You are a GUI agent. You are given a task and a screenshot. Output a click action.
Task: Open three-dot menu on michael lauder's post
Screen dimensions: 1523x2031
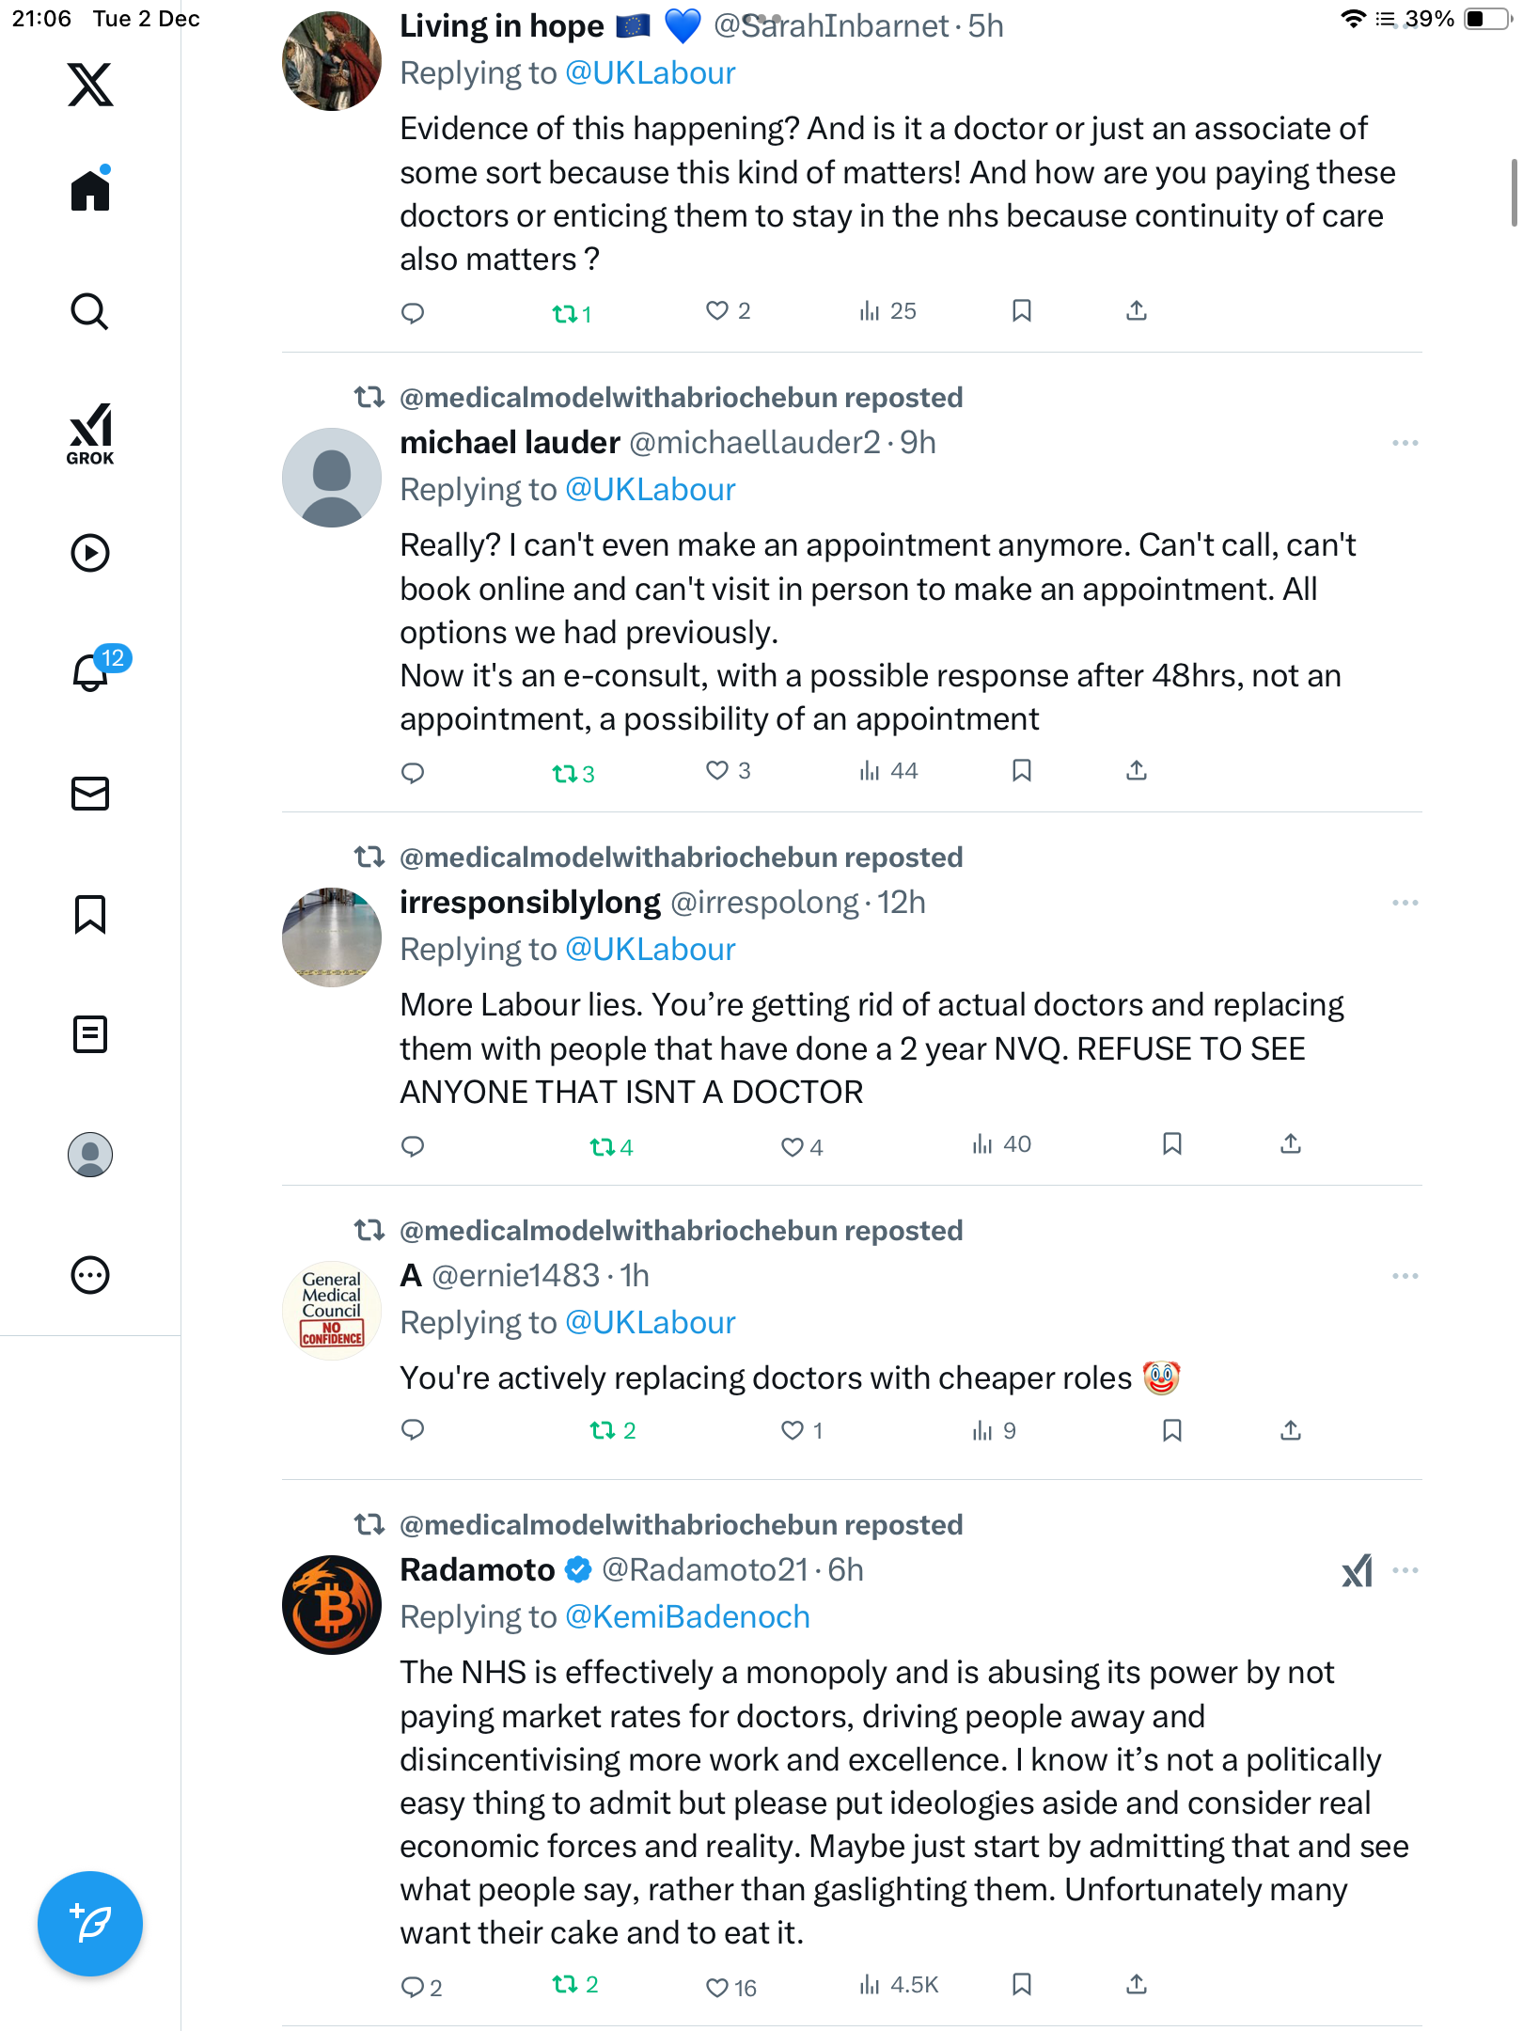click(1405, 443)
